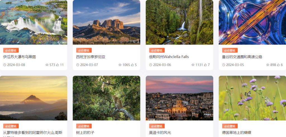This screenshot has height=137, width=286.
Task: Click the thumbs-up icon on Iguazu waterfall card
Action: click(58, 65)
